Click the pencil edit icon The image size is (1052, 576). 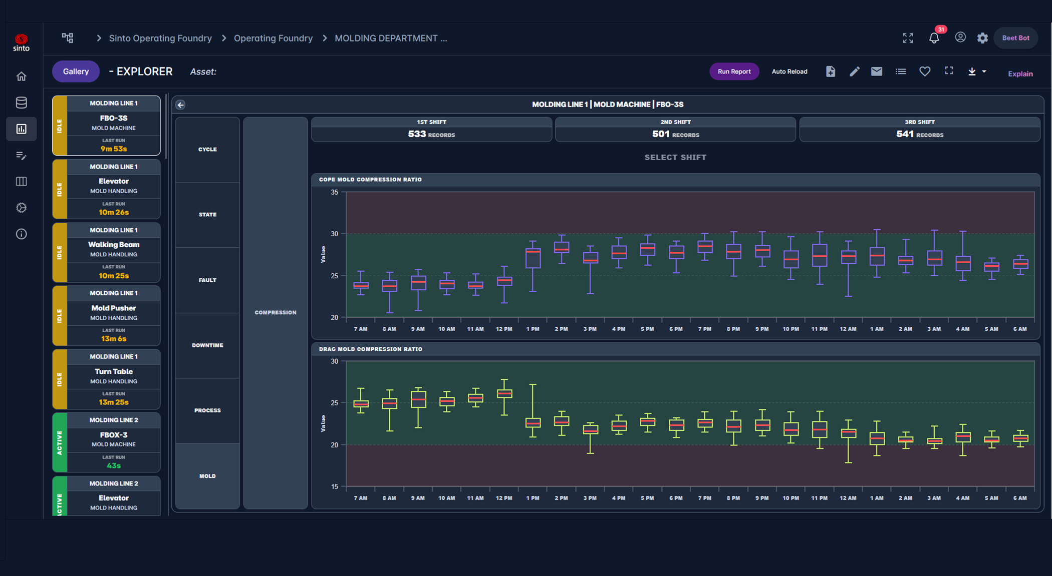pos(855,72)
